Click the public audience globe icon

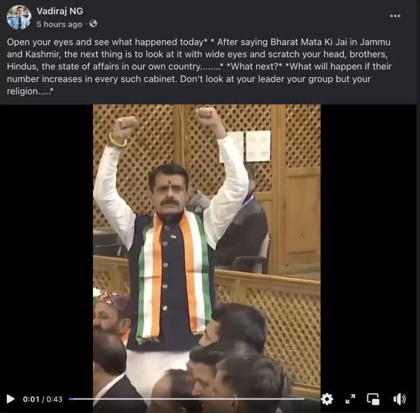(93, 24)
